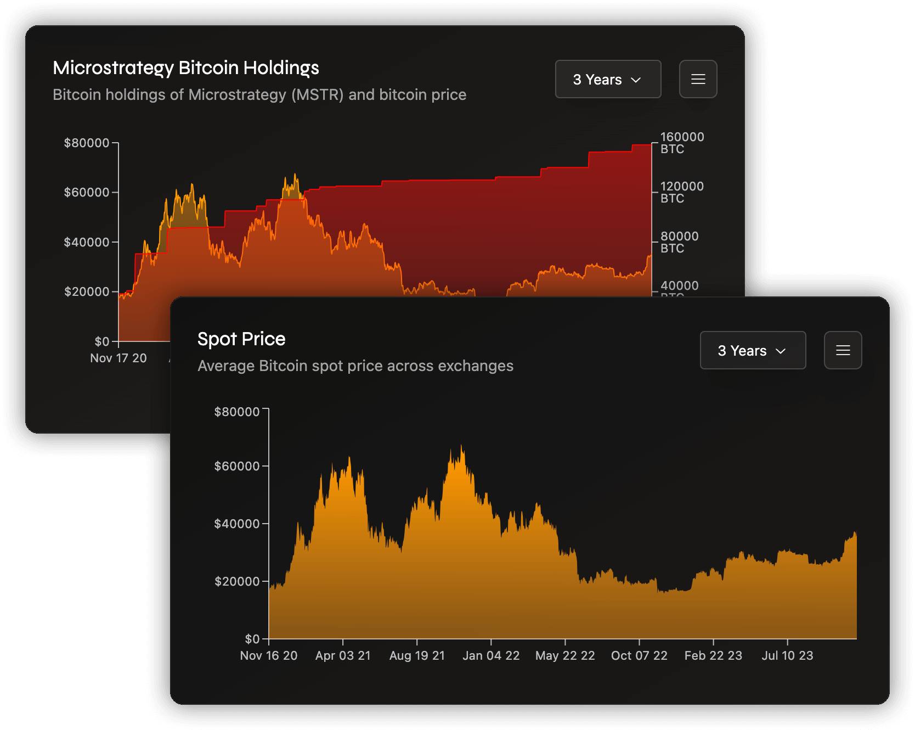
Task: Click the 'Apr 03 21' axis label
Action: (343, 656)
